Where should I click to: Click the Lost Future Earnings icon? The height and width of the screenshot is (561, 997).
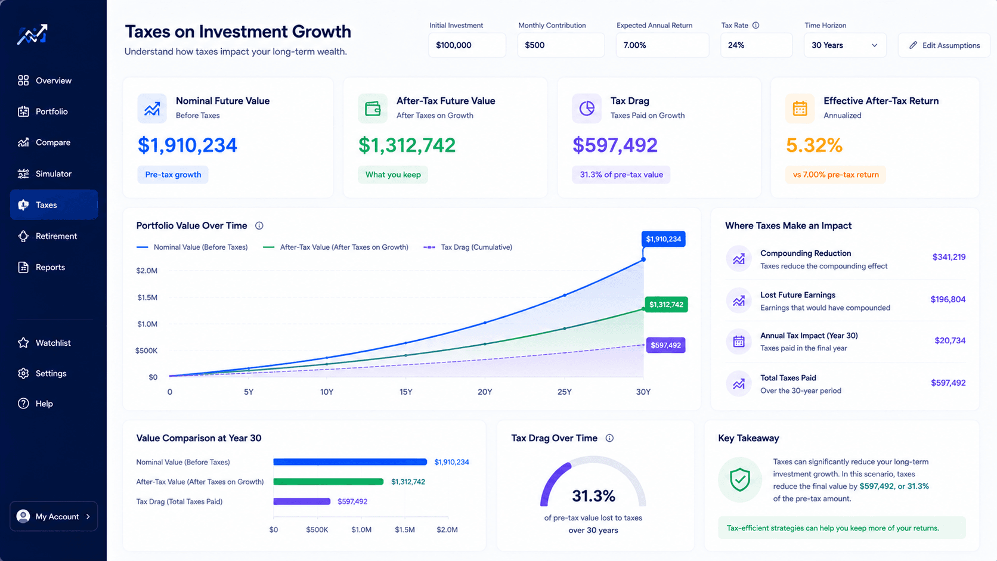tap(739, 301)
